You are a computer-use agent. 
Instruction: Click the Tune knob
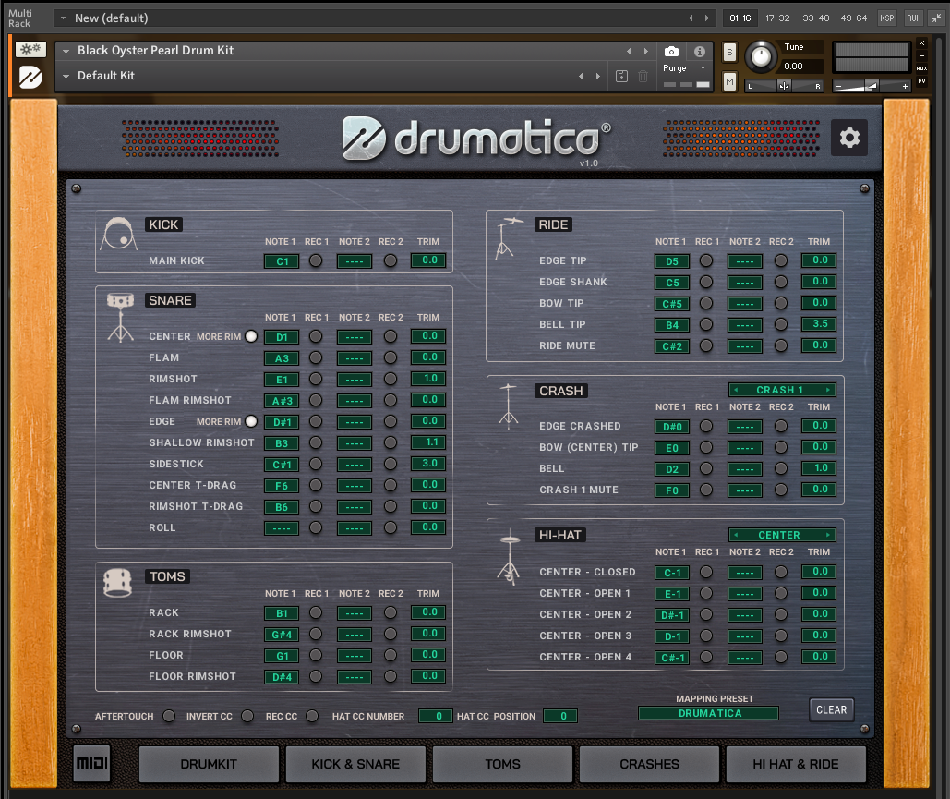pos(761,57)
